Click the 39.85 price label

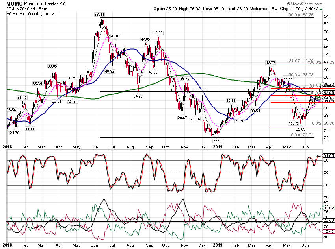pos(52,66)
